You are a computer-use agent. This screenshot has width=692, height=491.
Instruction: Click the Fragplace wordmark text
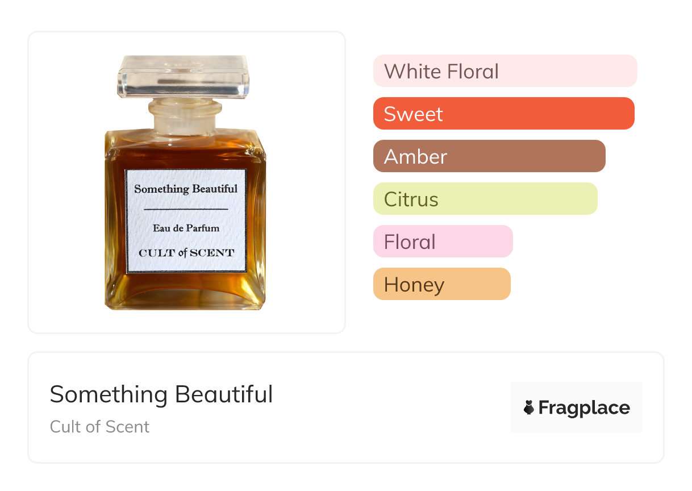[584, 407]
